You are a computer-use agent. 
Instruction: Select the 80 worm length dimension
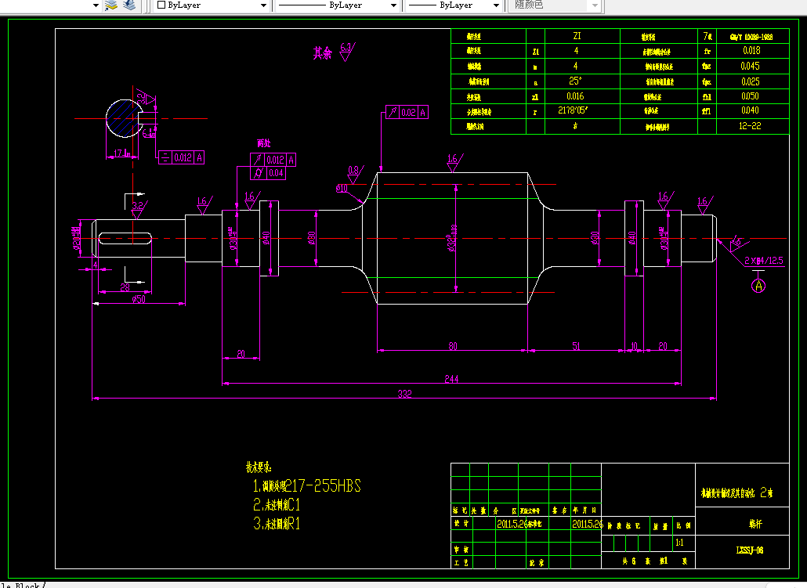pos(453,346)
